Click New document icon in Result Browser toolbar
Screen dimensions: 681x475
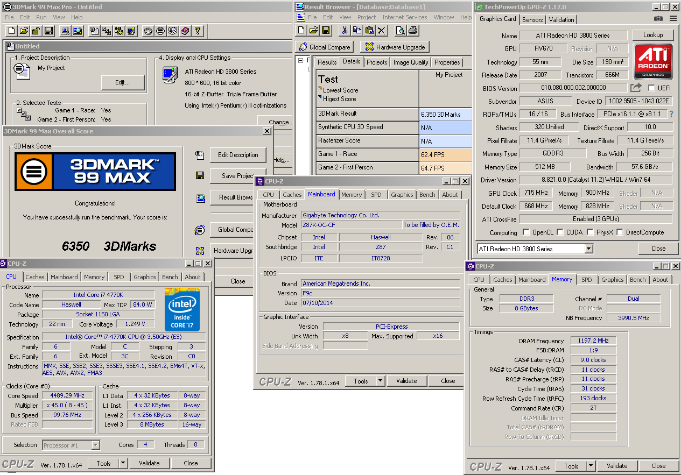[x=302, y=30]
